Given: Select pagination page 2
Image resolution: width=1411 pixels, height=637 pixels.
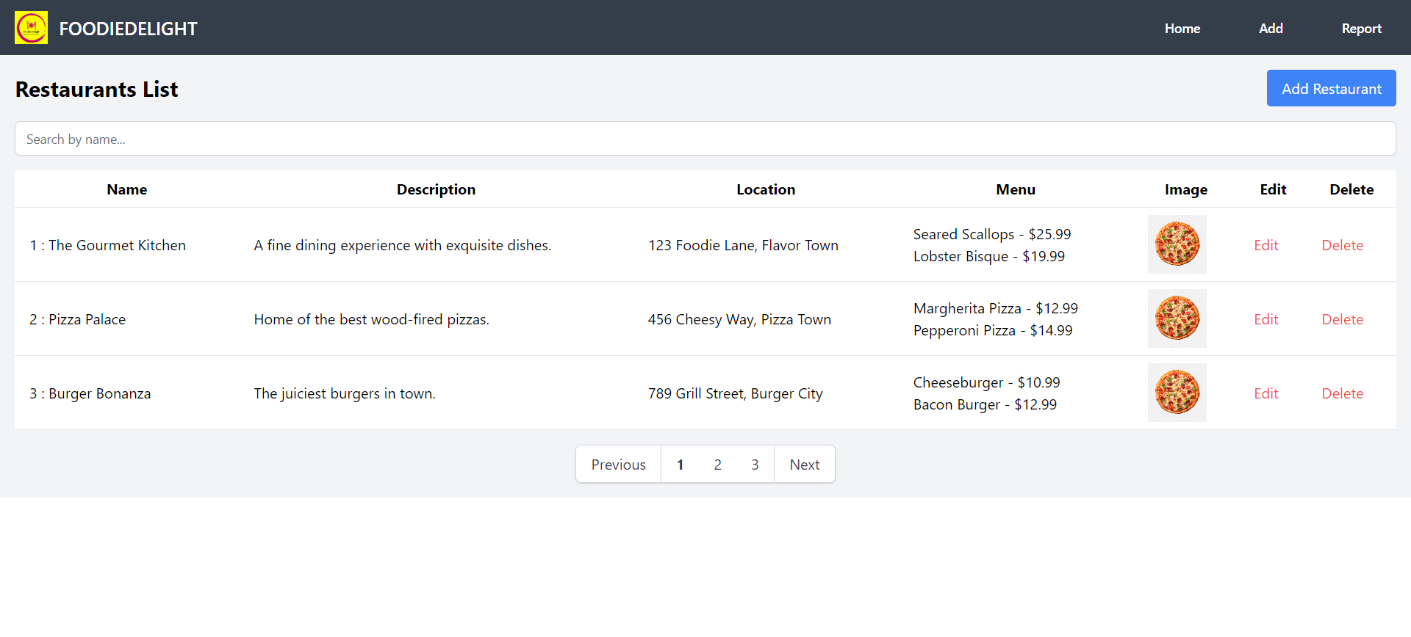Looking at the screenshot, I should [718, 465].
